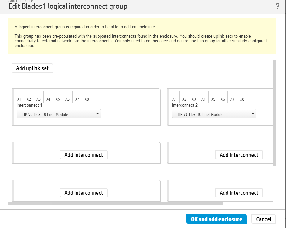Add Interconnect in bottom-right bay
286x228 pixels.
tap(239, 193)
